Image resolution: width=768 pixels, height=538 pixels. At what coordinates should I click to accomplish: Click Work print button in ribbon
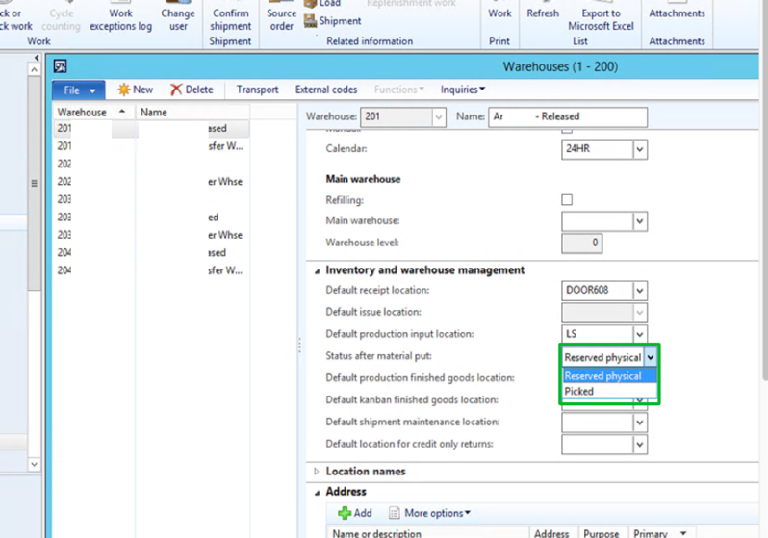[499, 13]
